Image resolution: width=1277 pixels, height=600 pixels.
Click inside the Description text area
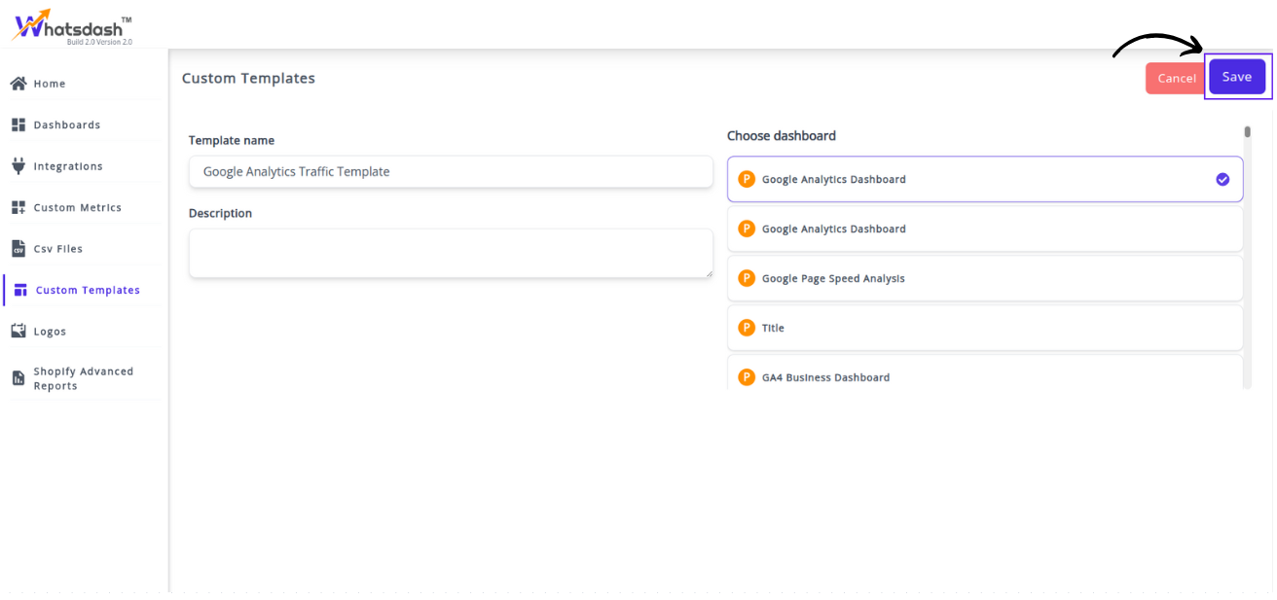pos(451,253)
